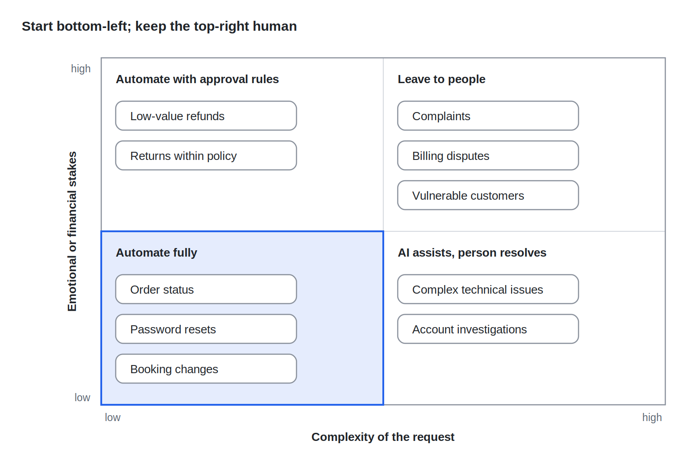Select the Order status box
687x459 pixels.
pyautogui.click(x=206, y=289)
